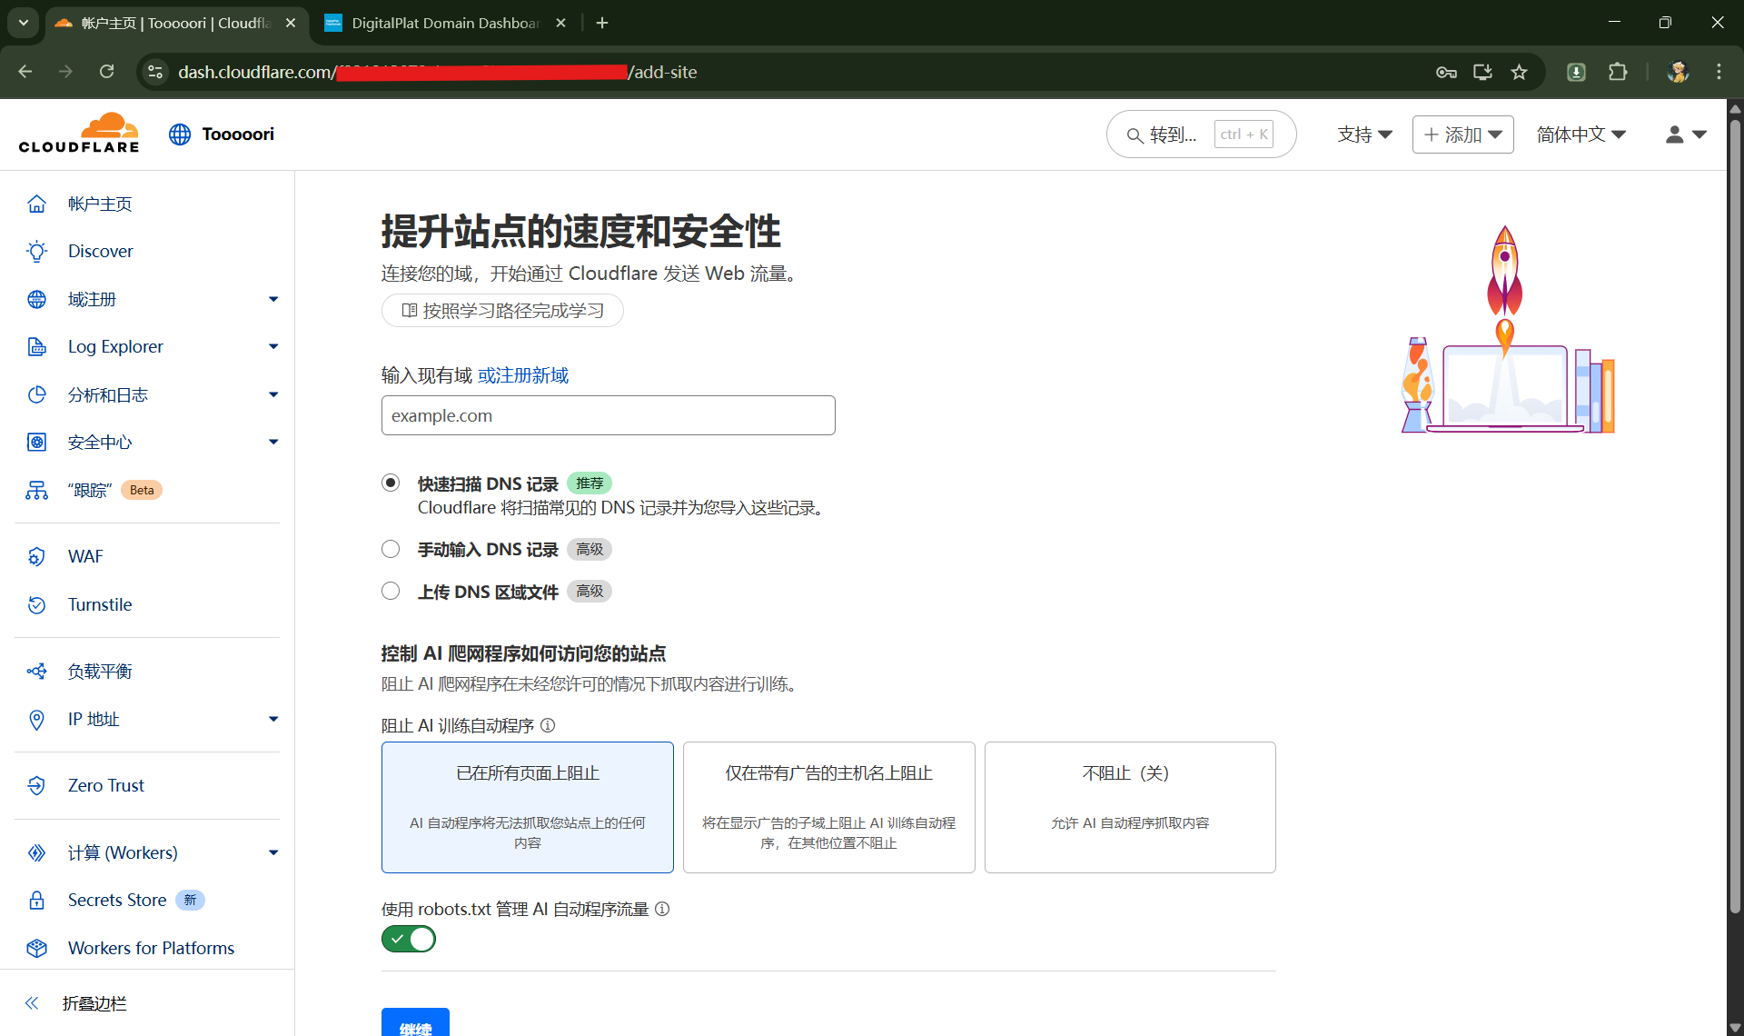The width and height of the screenshot is (1744, 1036).
Task: Open Turnstile from the sidebar icon
Action: coord(36,604)
